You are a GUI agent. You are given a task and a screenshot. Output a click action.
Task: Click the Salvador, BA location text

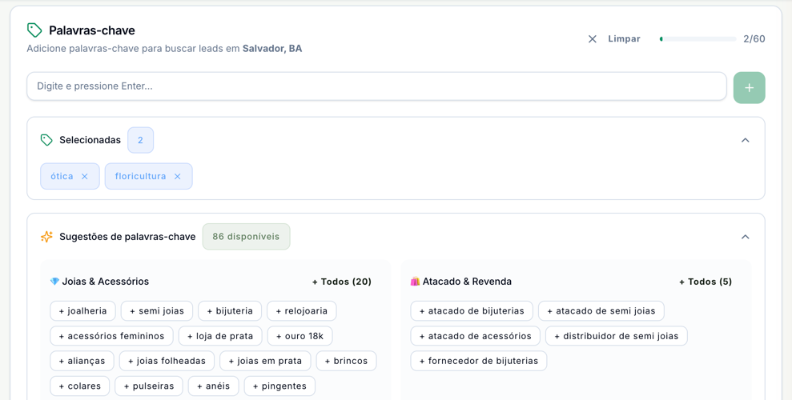point(272,49)
